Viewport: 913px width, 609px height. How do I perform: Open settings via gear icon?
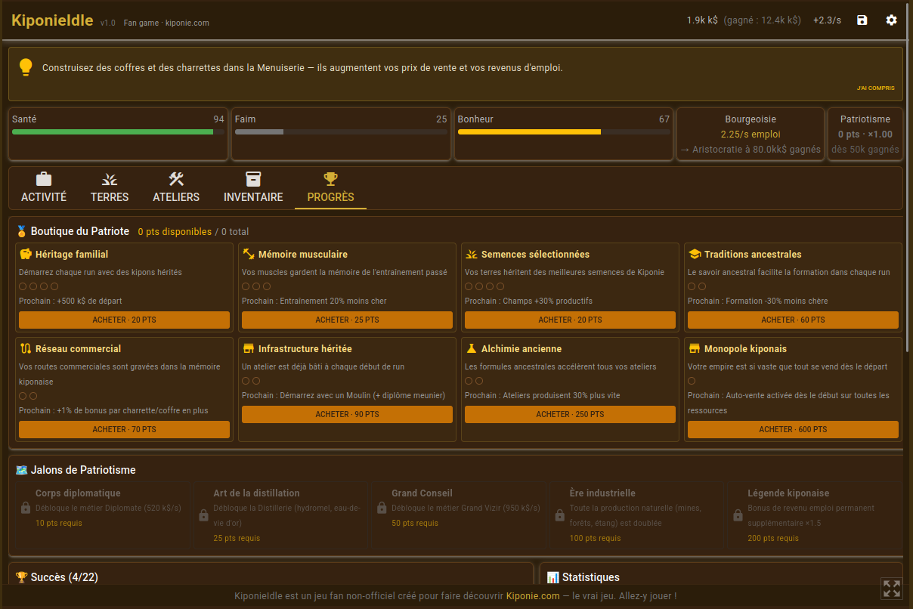click(x=892, y=20)
